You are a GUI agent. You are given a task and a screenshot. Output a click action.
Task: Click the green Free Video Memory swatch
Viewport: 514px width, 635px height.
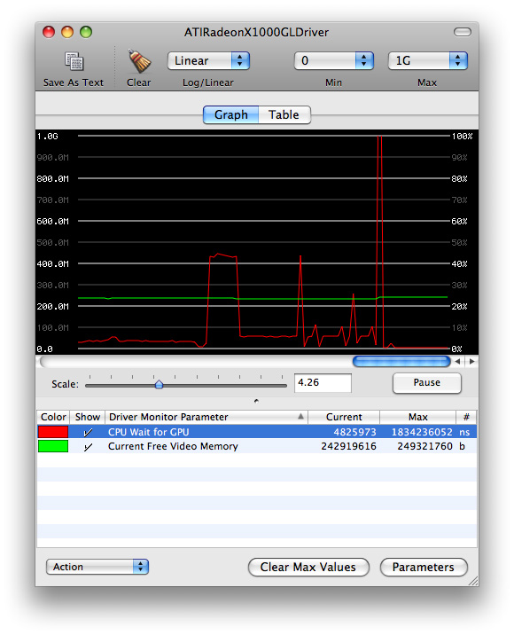point(53,446)
